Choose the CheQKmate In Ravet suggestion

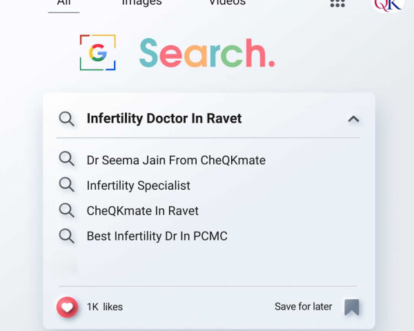pos(142,211)
